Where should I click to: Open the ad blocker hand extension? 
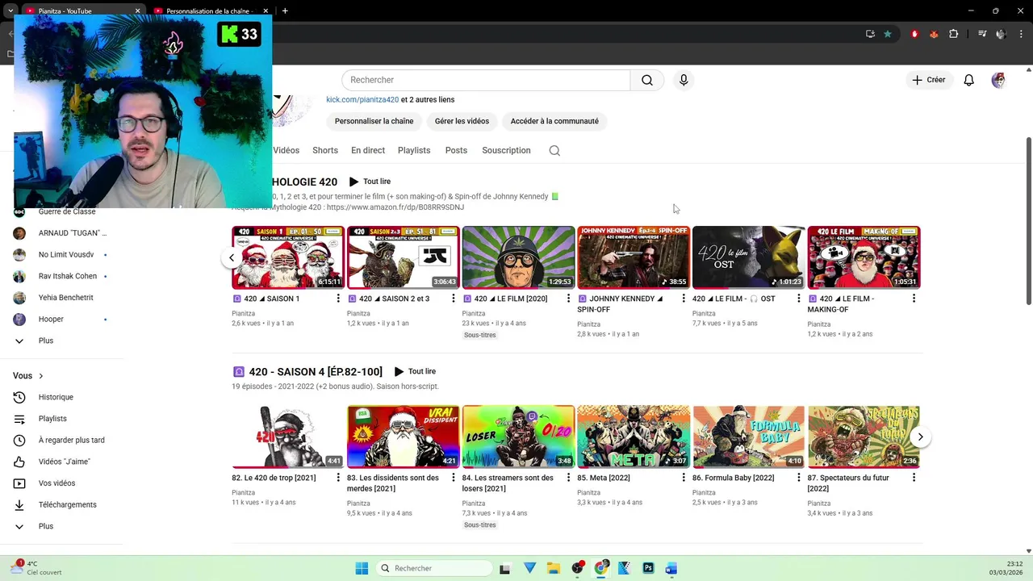914,34
